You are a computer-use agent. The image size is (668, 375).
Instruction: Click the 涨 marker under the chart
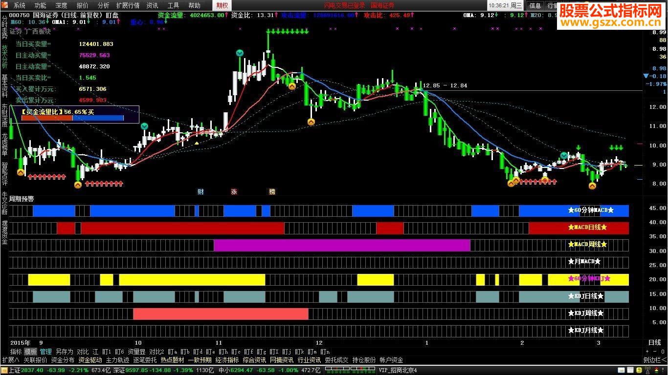point(233,192)
